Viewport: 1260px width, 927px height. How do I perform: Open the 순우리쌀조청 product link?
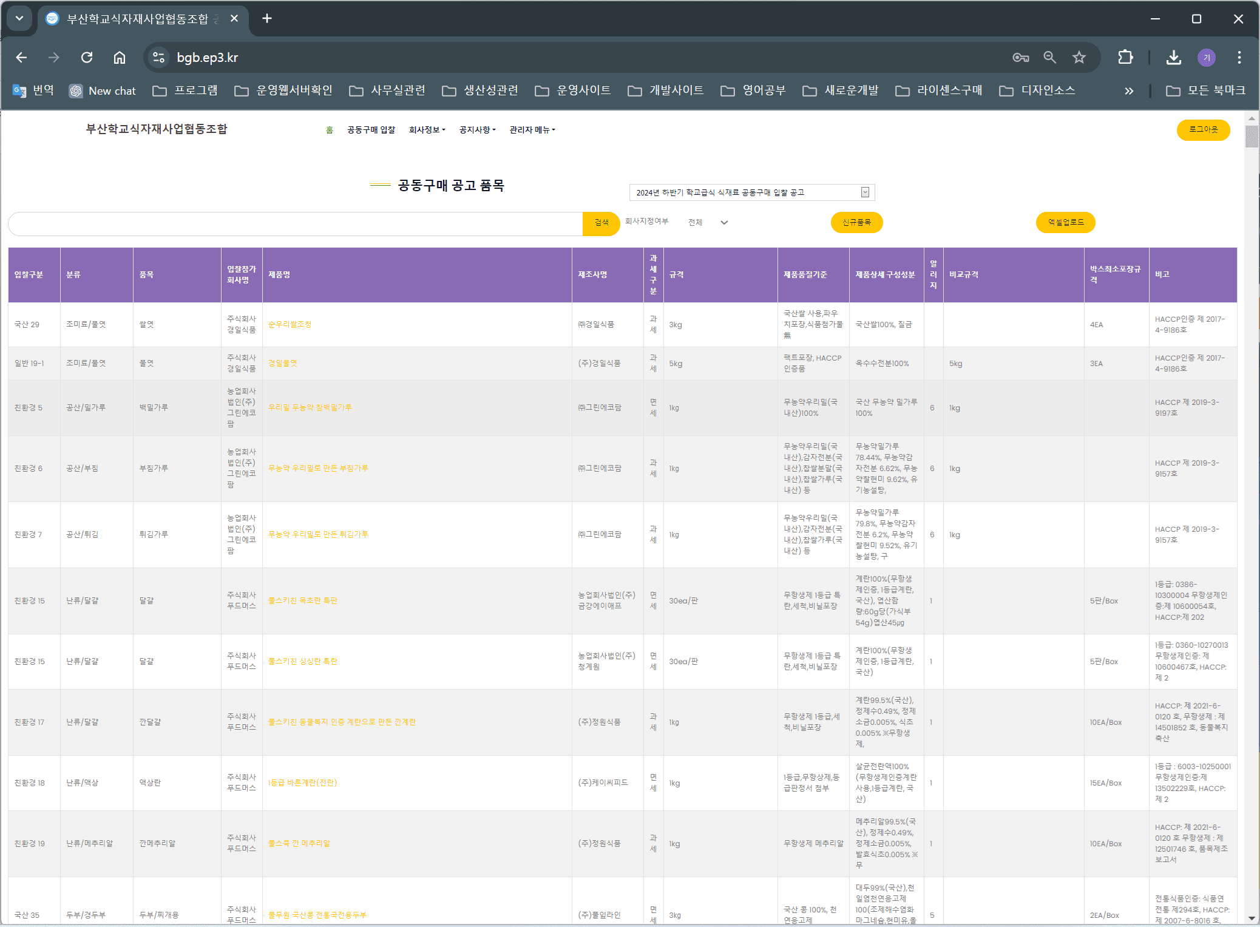pyautogui.click(x=290, y=325)
